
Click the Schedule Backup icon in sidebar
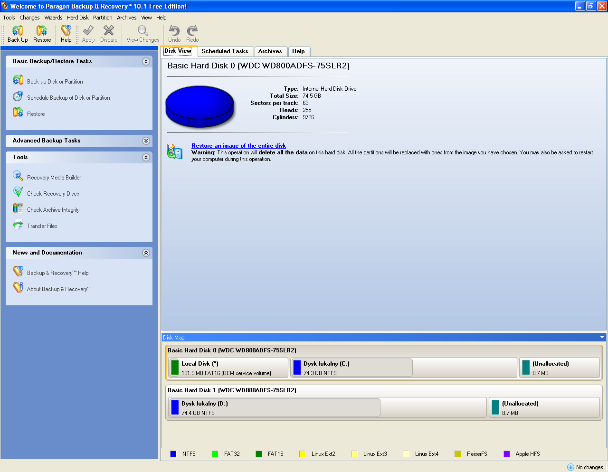(18, 96)
